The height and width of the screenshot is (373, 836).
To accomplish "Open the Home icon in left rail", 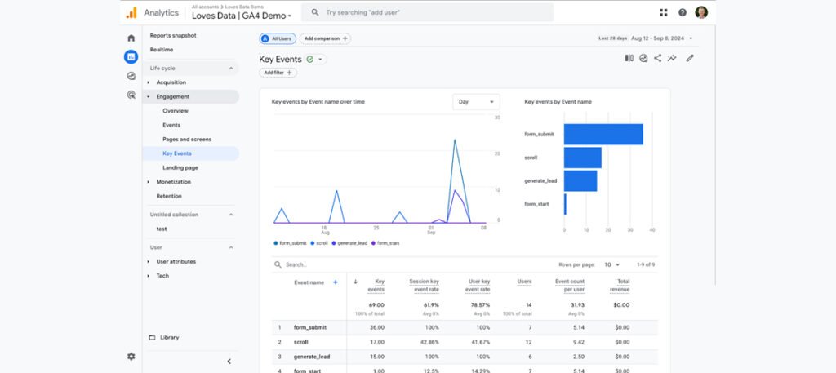I will click(x=131, y=38).
